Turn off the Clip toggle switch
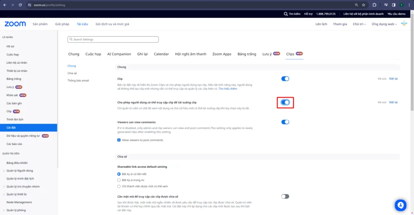Viewport: 414px width, 215px height. pos(285,79)
